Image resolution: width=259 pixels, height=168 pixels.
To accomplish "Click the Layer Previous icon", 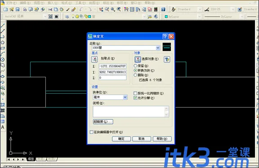I will click(x=156, y=17).
